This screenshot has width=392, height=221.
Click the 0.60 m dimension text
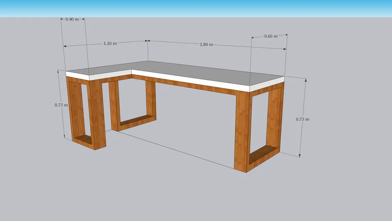click(271, 36)
